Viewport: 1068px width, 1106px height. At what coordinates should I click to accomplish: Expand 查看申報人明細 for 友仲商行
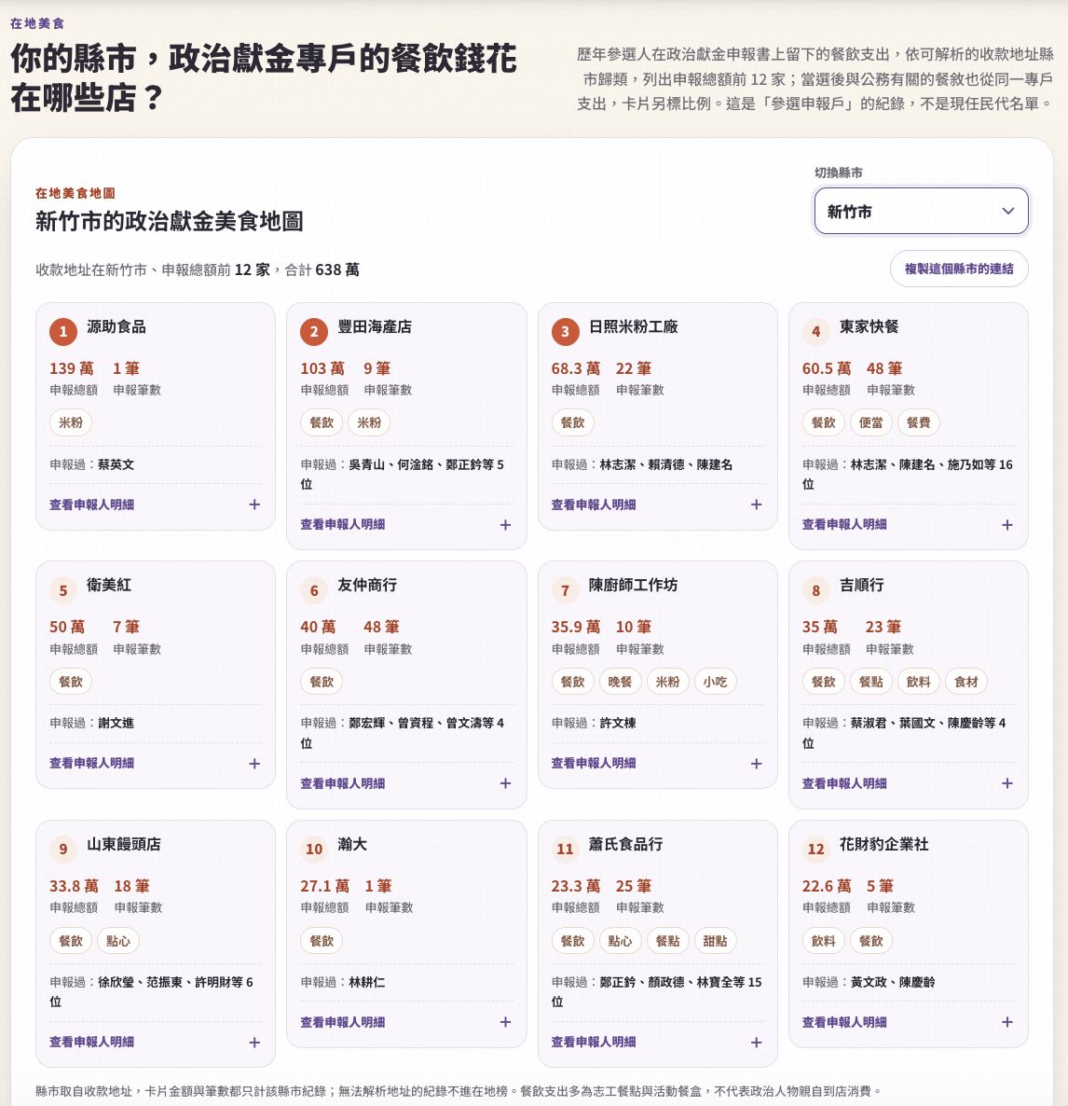406,783
